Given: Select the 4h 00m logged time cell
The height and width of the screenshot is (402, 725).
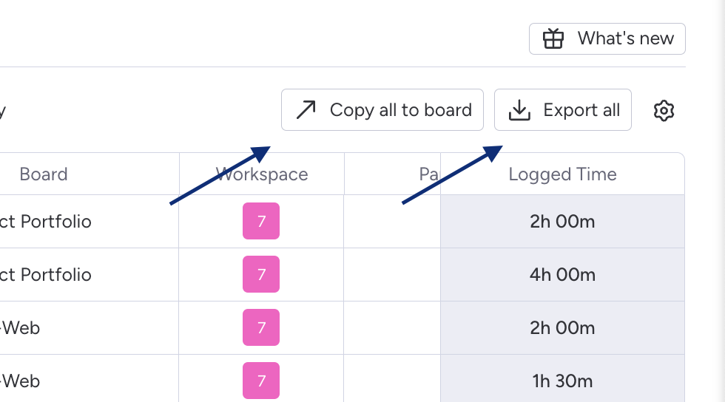Looking at the screenshot, I should point(562,274).
